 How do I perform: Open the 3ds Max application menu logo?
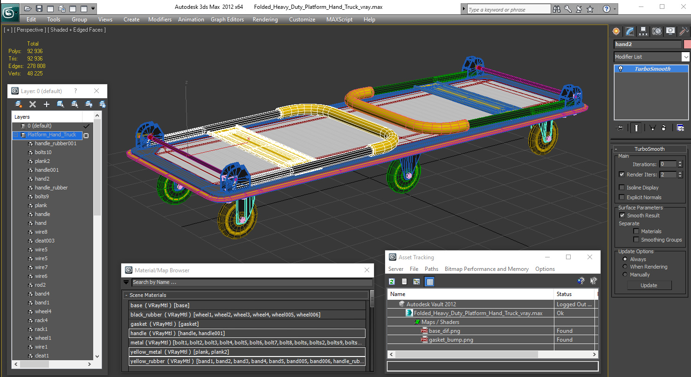point(10,12)
